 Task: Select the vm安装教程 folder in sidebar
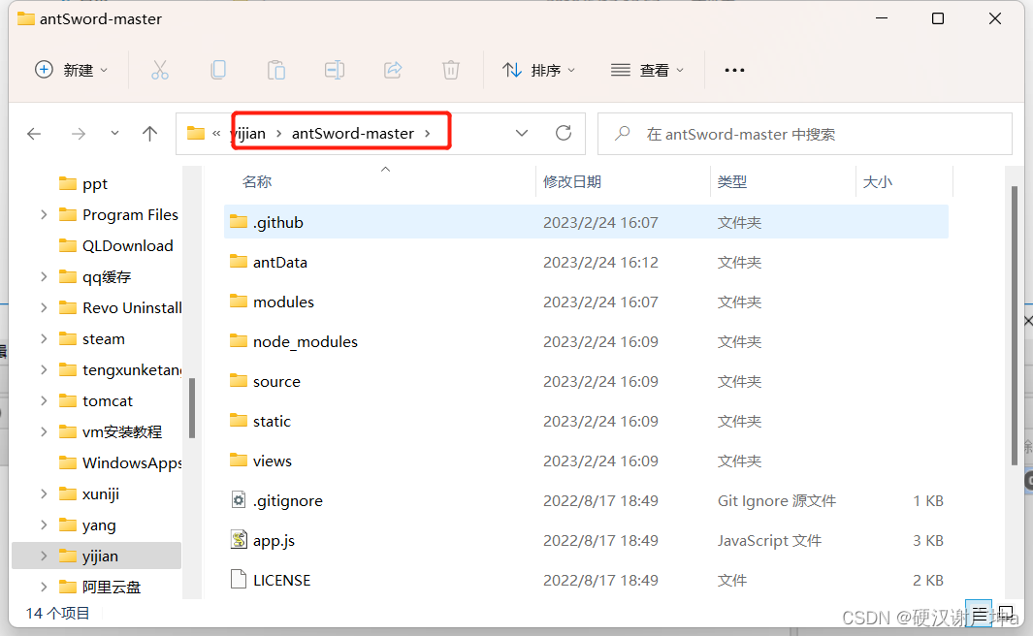pyautogui.click(x=110, y=431)
